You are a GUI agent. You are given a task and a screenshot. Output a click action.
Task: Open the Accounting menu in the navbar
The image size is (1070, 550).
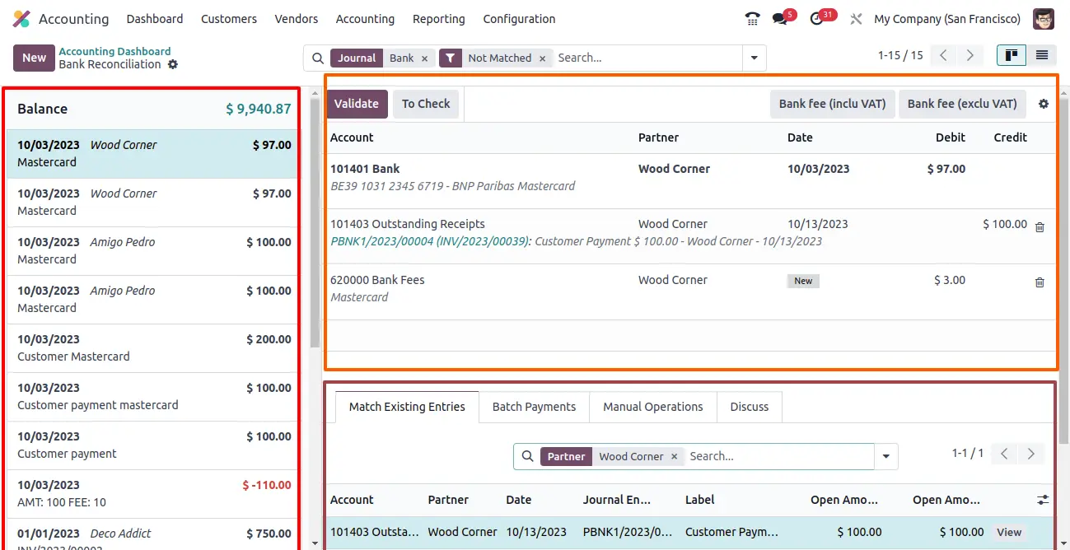point(365,19)
